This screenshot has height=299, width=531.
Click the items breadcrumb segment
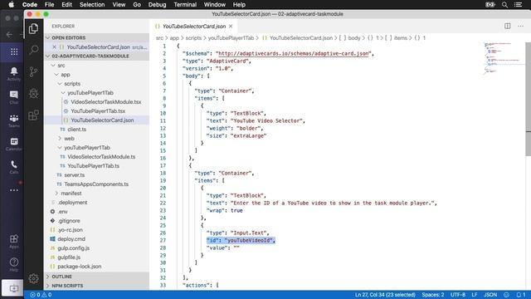pyautogui.click(x=400, y=38)
